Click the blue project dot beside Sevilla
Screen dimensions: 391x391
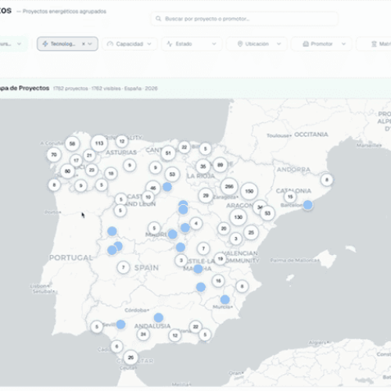click(x=120, y=325)
